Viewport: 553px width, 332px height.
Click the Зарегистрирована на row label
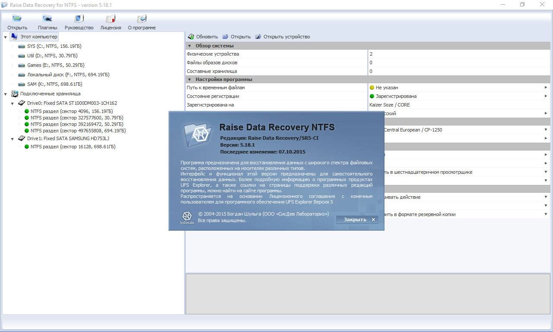[x=210, y=105]
